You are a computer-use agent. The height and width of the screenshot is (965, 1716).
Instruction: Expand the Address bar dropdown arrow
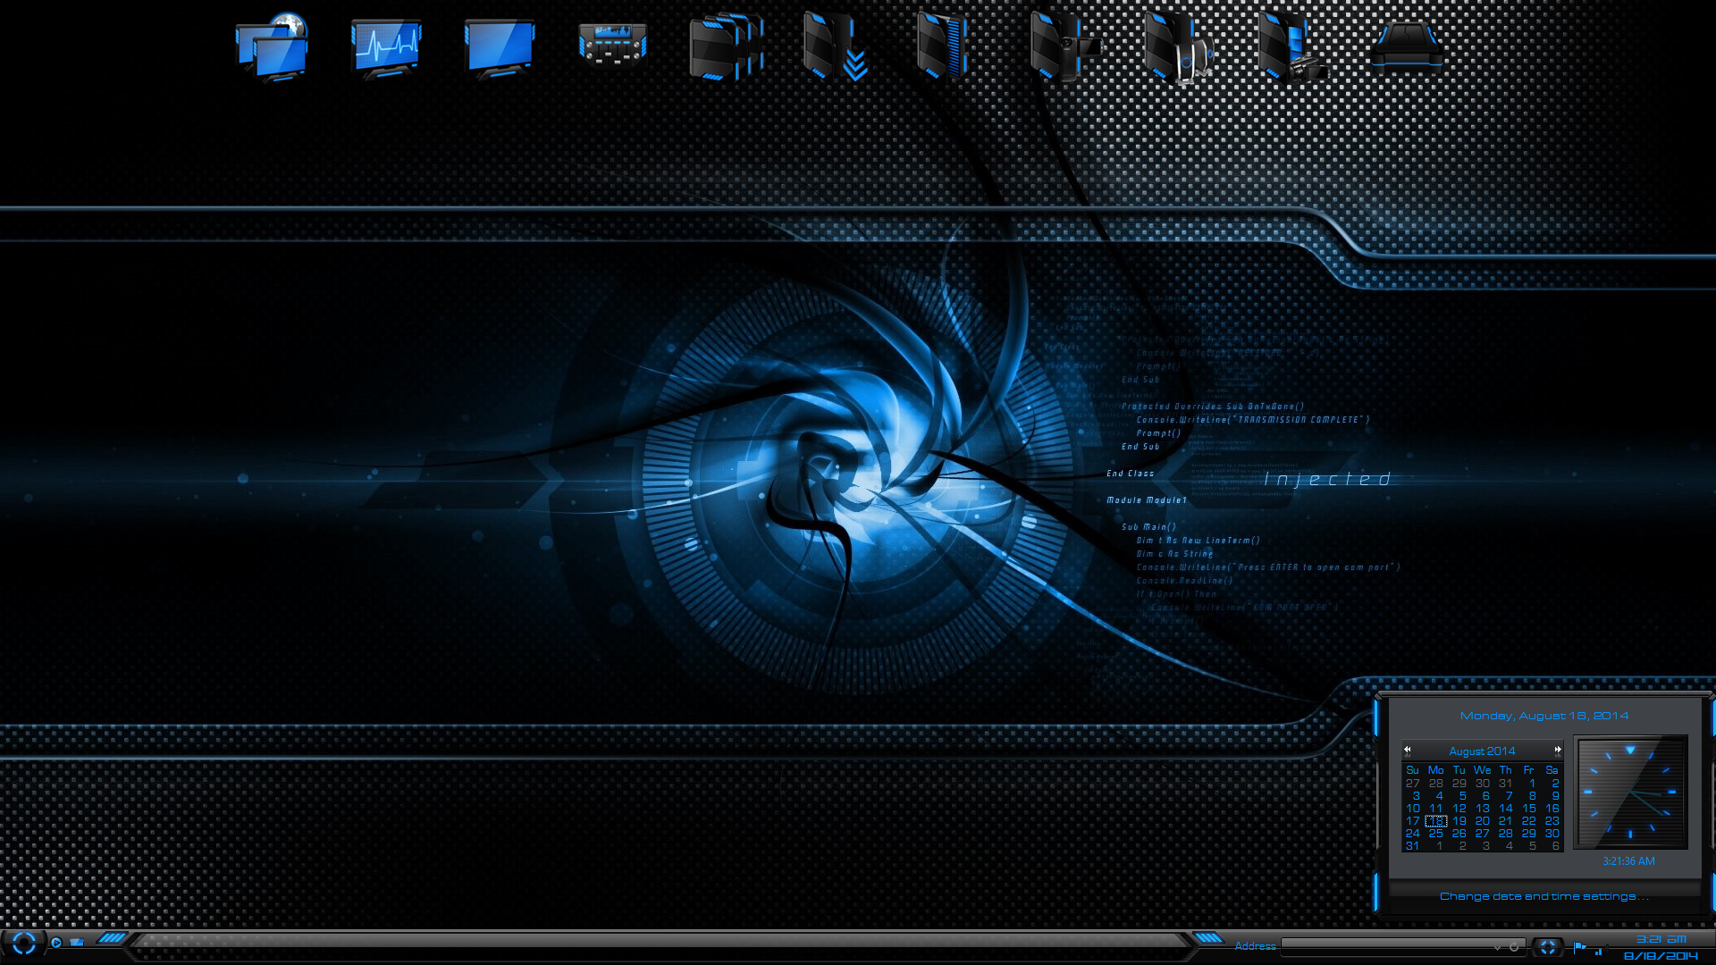[1497, 946]
